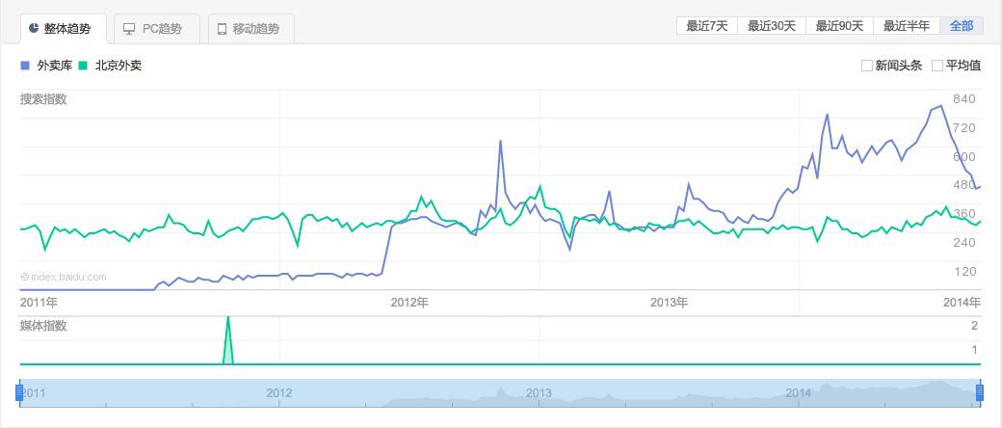Click the right handle of timeline range slider
Viewport: 1002px width, 428px height.
click(981, 392)
